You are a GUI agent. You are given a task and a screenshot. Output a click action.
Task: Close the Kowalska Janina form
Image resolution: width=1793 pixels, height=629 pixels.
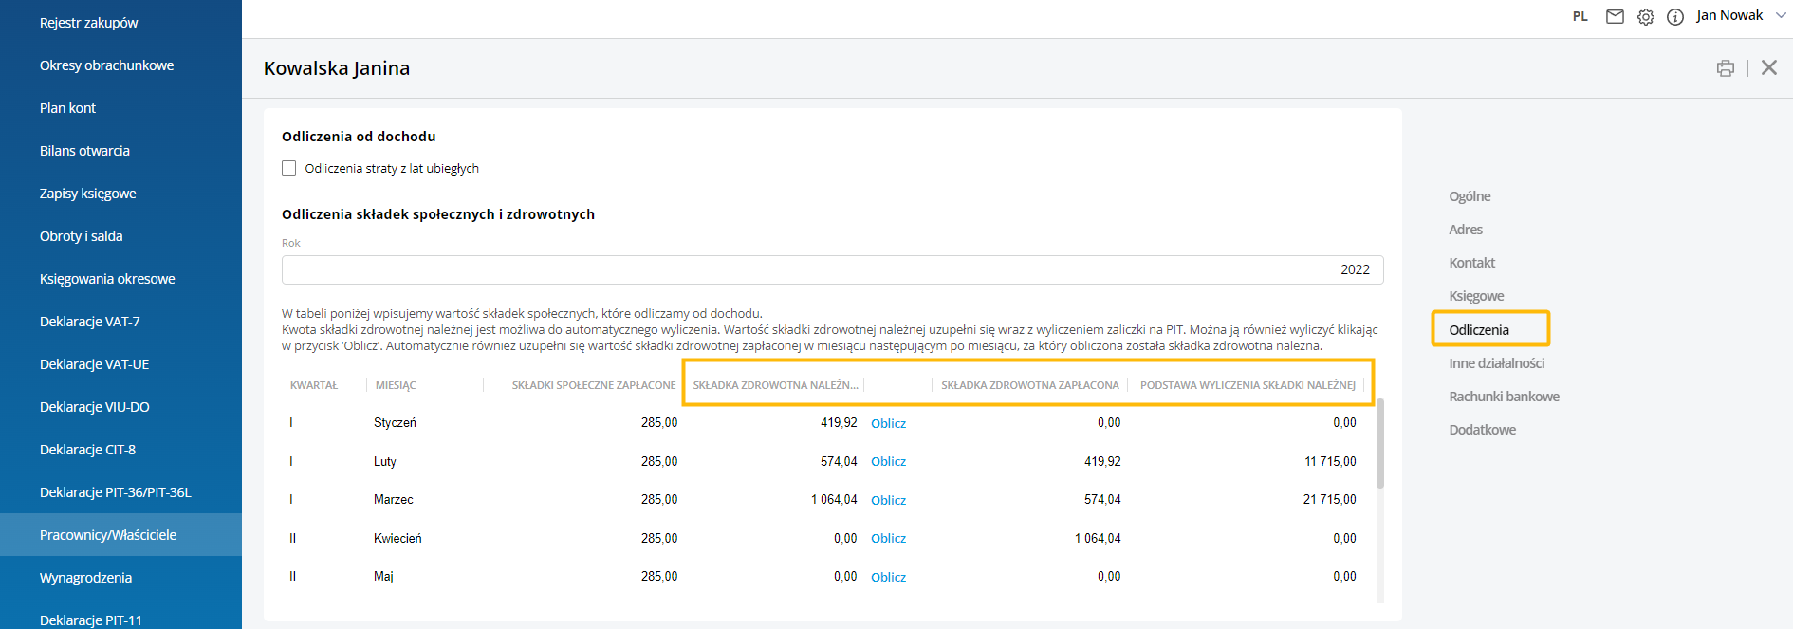1769,67
